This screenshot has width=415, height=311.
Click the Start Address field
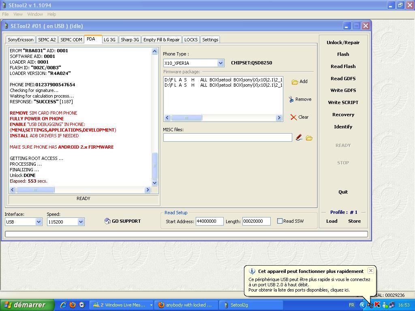[210, 222]
